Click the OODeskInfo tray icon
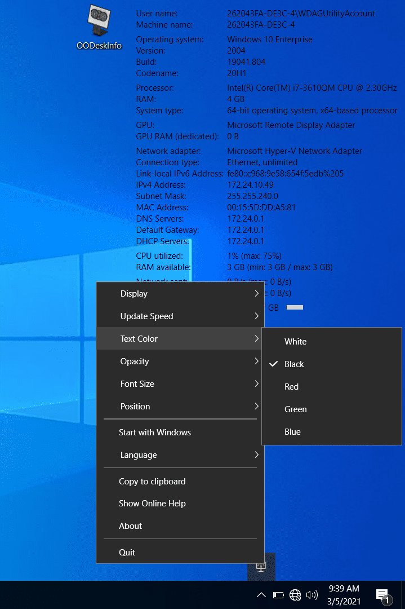This screenshot has height=609, width=405. click(x=261, y=567)
